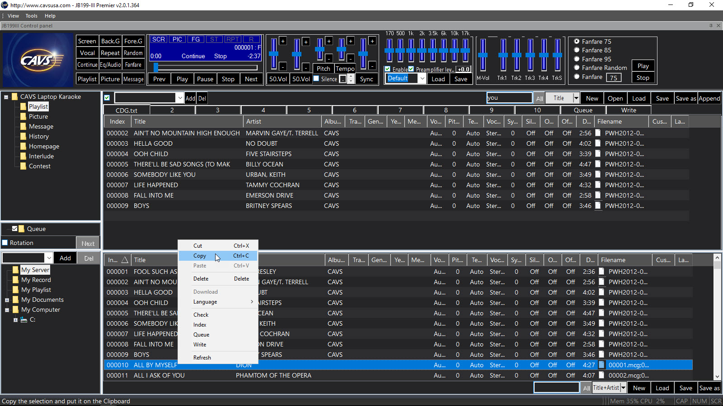Image resolution: width=723 pixels, height=406 pixels.
Task: Select the Fanfare Random option
Action: [x=577, y=68]
